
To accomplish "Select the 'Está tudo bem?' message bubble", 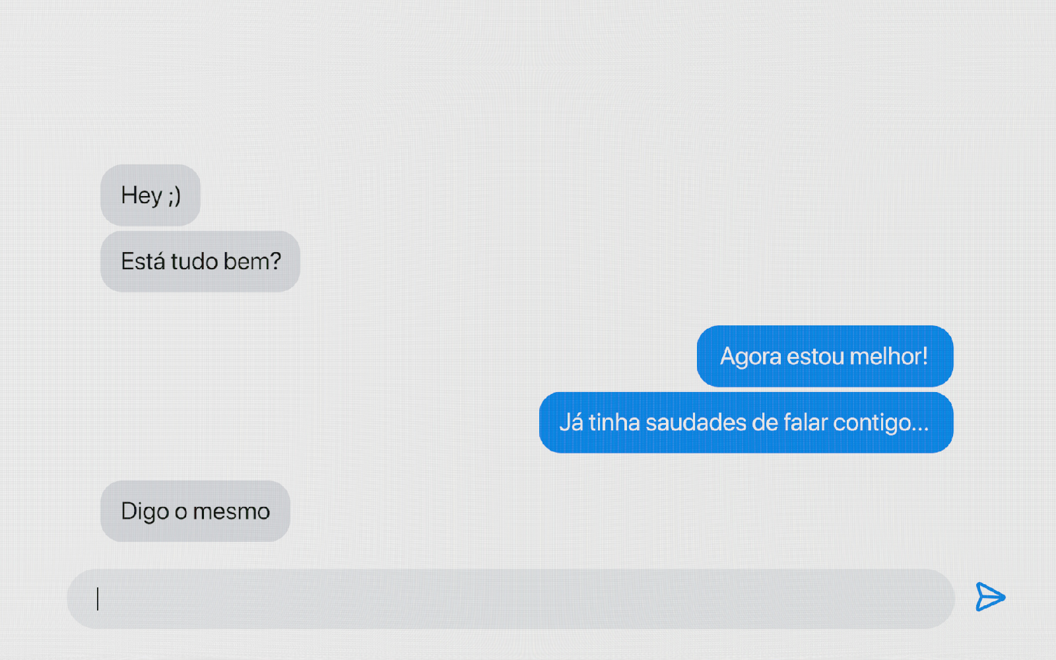I will 200,261.
